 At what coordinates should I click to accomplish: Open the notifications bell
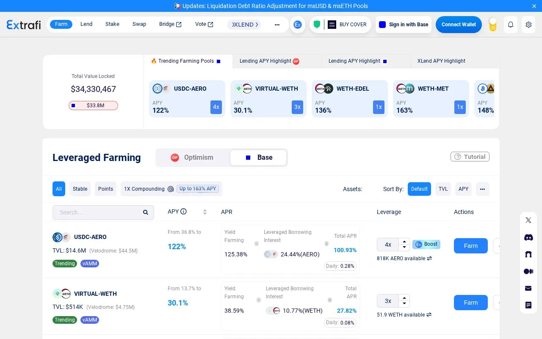[511, 25]
